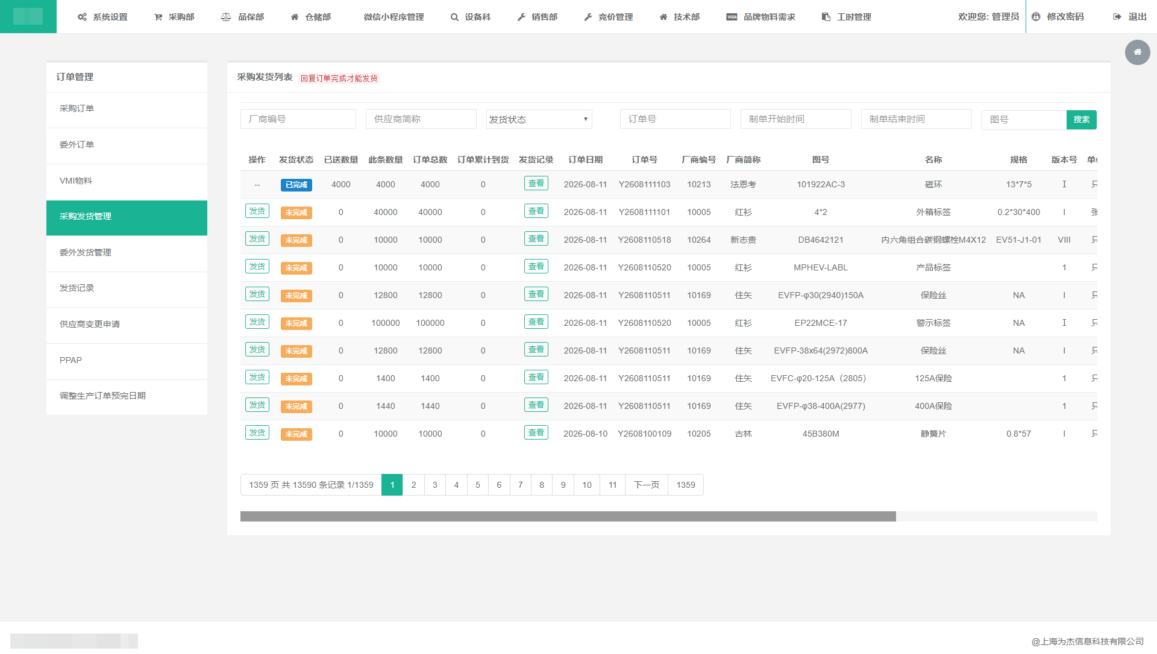Click the 采购部 cart icon
The image size is (1157, 654).
coord(158,17)
